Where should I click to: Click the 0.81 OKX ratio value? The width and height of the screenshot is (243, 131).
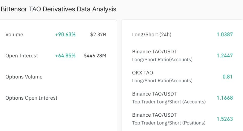click(x=228, y=77)
